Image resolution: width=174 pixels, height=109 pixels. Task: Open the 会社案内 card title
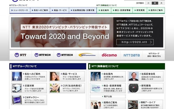tap(108, 74)
